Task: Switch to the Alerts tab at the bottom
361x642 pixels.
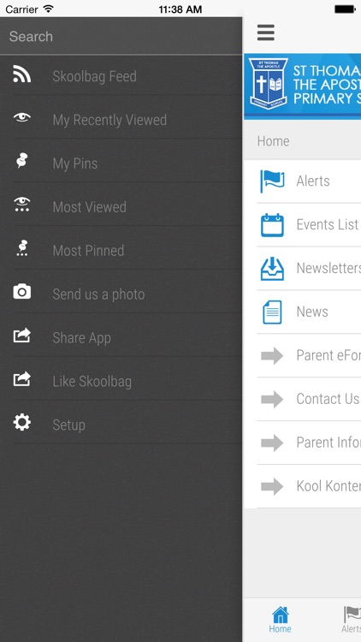Action: (352, 620)
